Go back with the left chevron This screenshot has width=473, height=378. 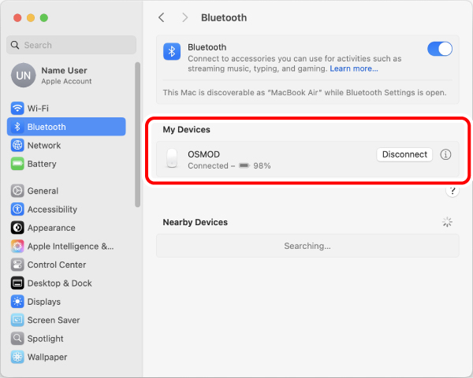click(162, 17)
